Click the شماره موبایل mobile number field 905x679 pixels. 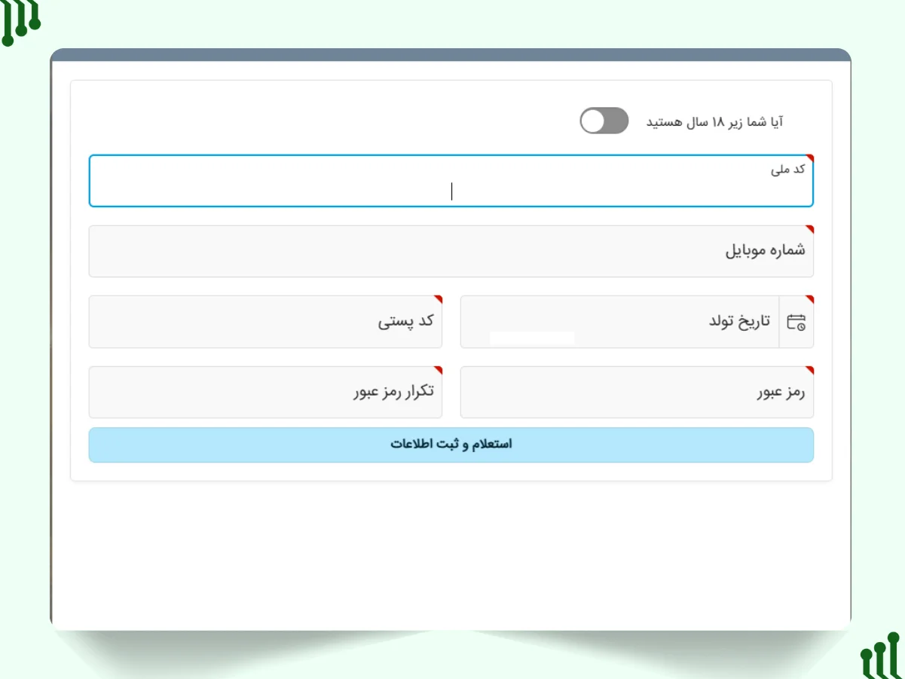click(x=451, y=252)
